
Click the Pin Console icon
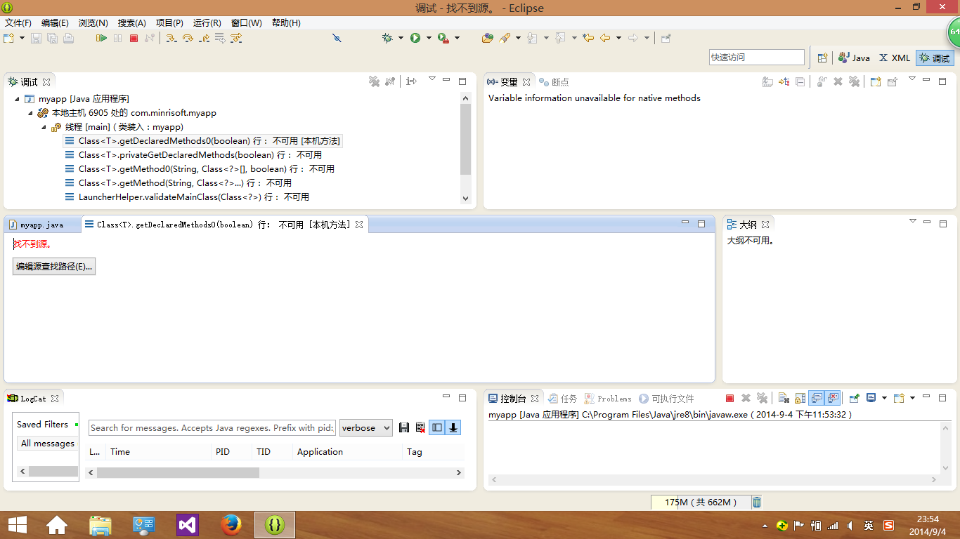click(854, 398)
